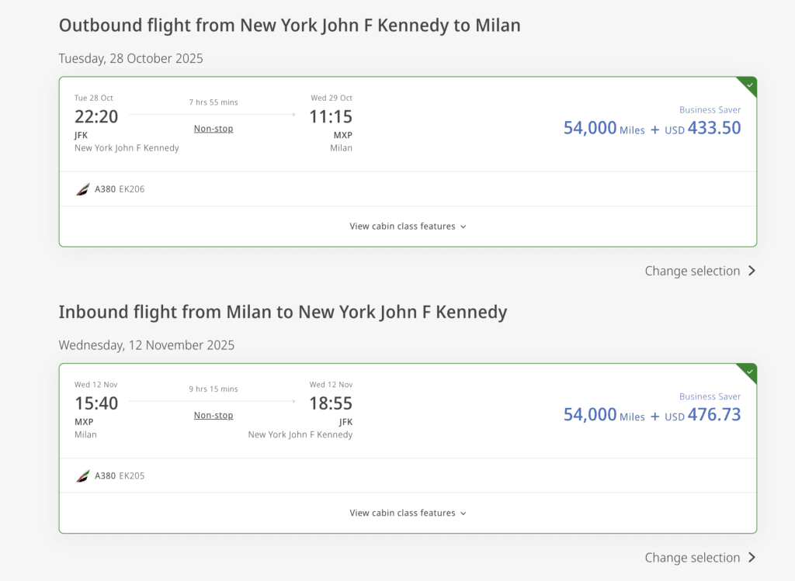Click the A380 EK205 flight number
Viewport: 795px width, 581px height.
click(x=131, y=476)
